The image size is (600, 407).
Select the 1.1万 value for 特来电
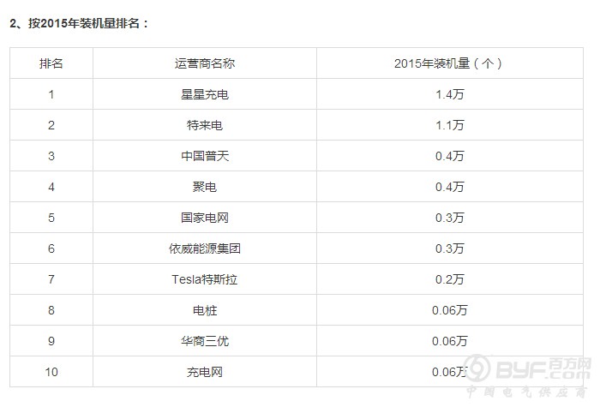[450, 125]
